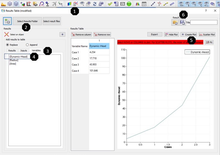
Task: Click the Select Results Folder button
Action: 27,21
